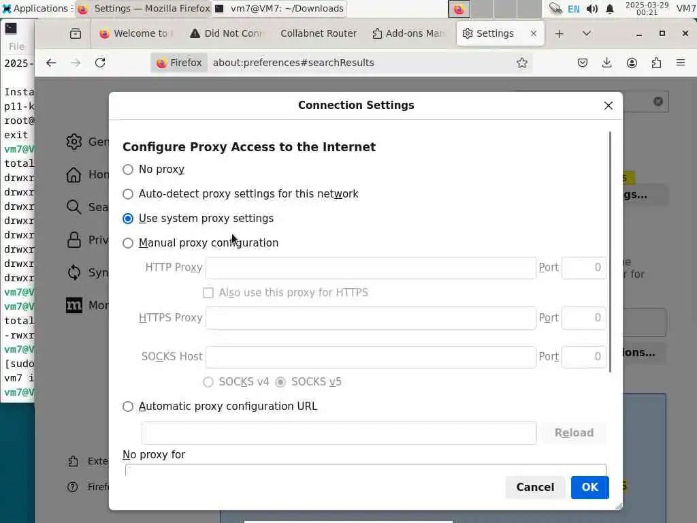Choose Manual proxy configuration radio button
Viewport: 697px width, 523px height.
(x=128, y=243)
